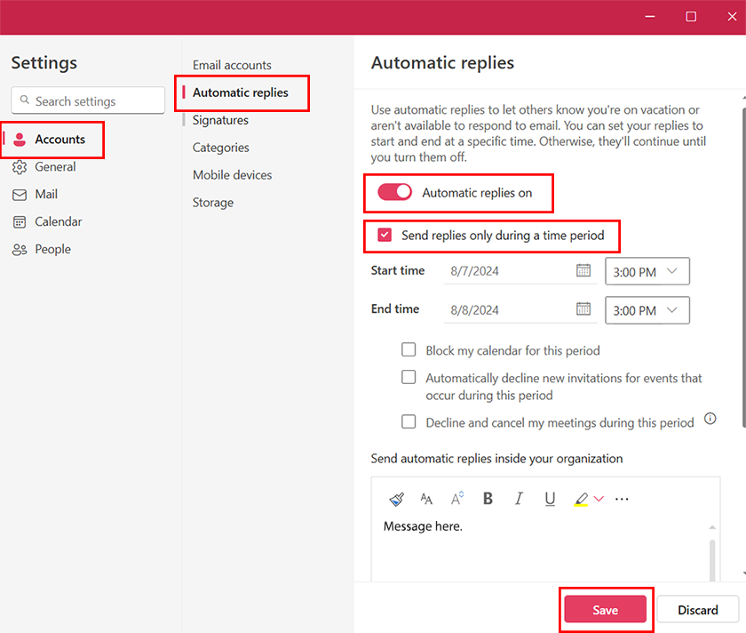Open more formatting options ellipsis
This screenshot has height=633, width=746.
pyautogui.click(x=622, y=499)
